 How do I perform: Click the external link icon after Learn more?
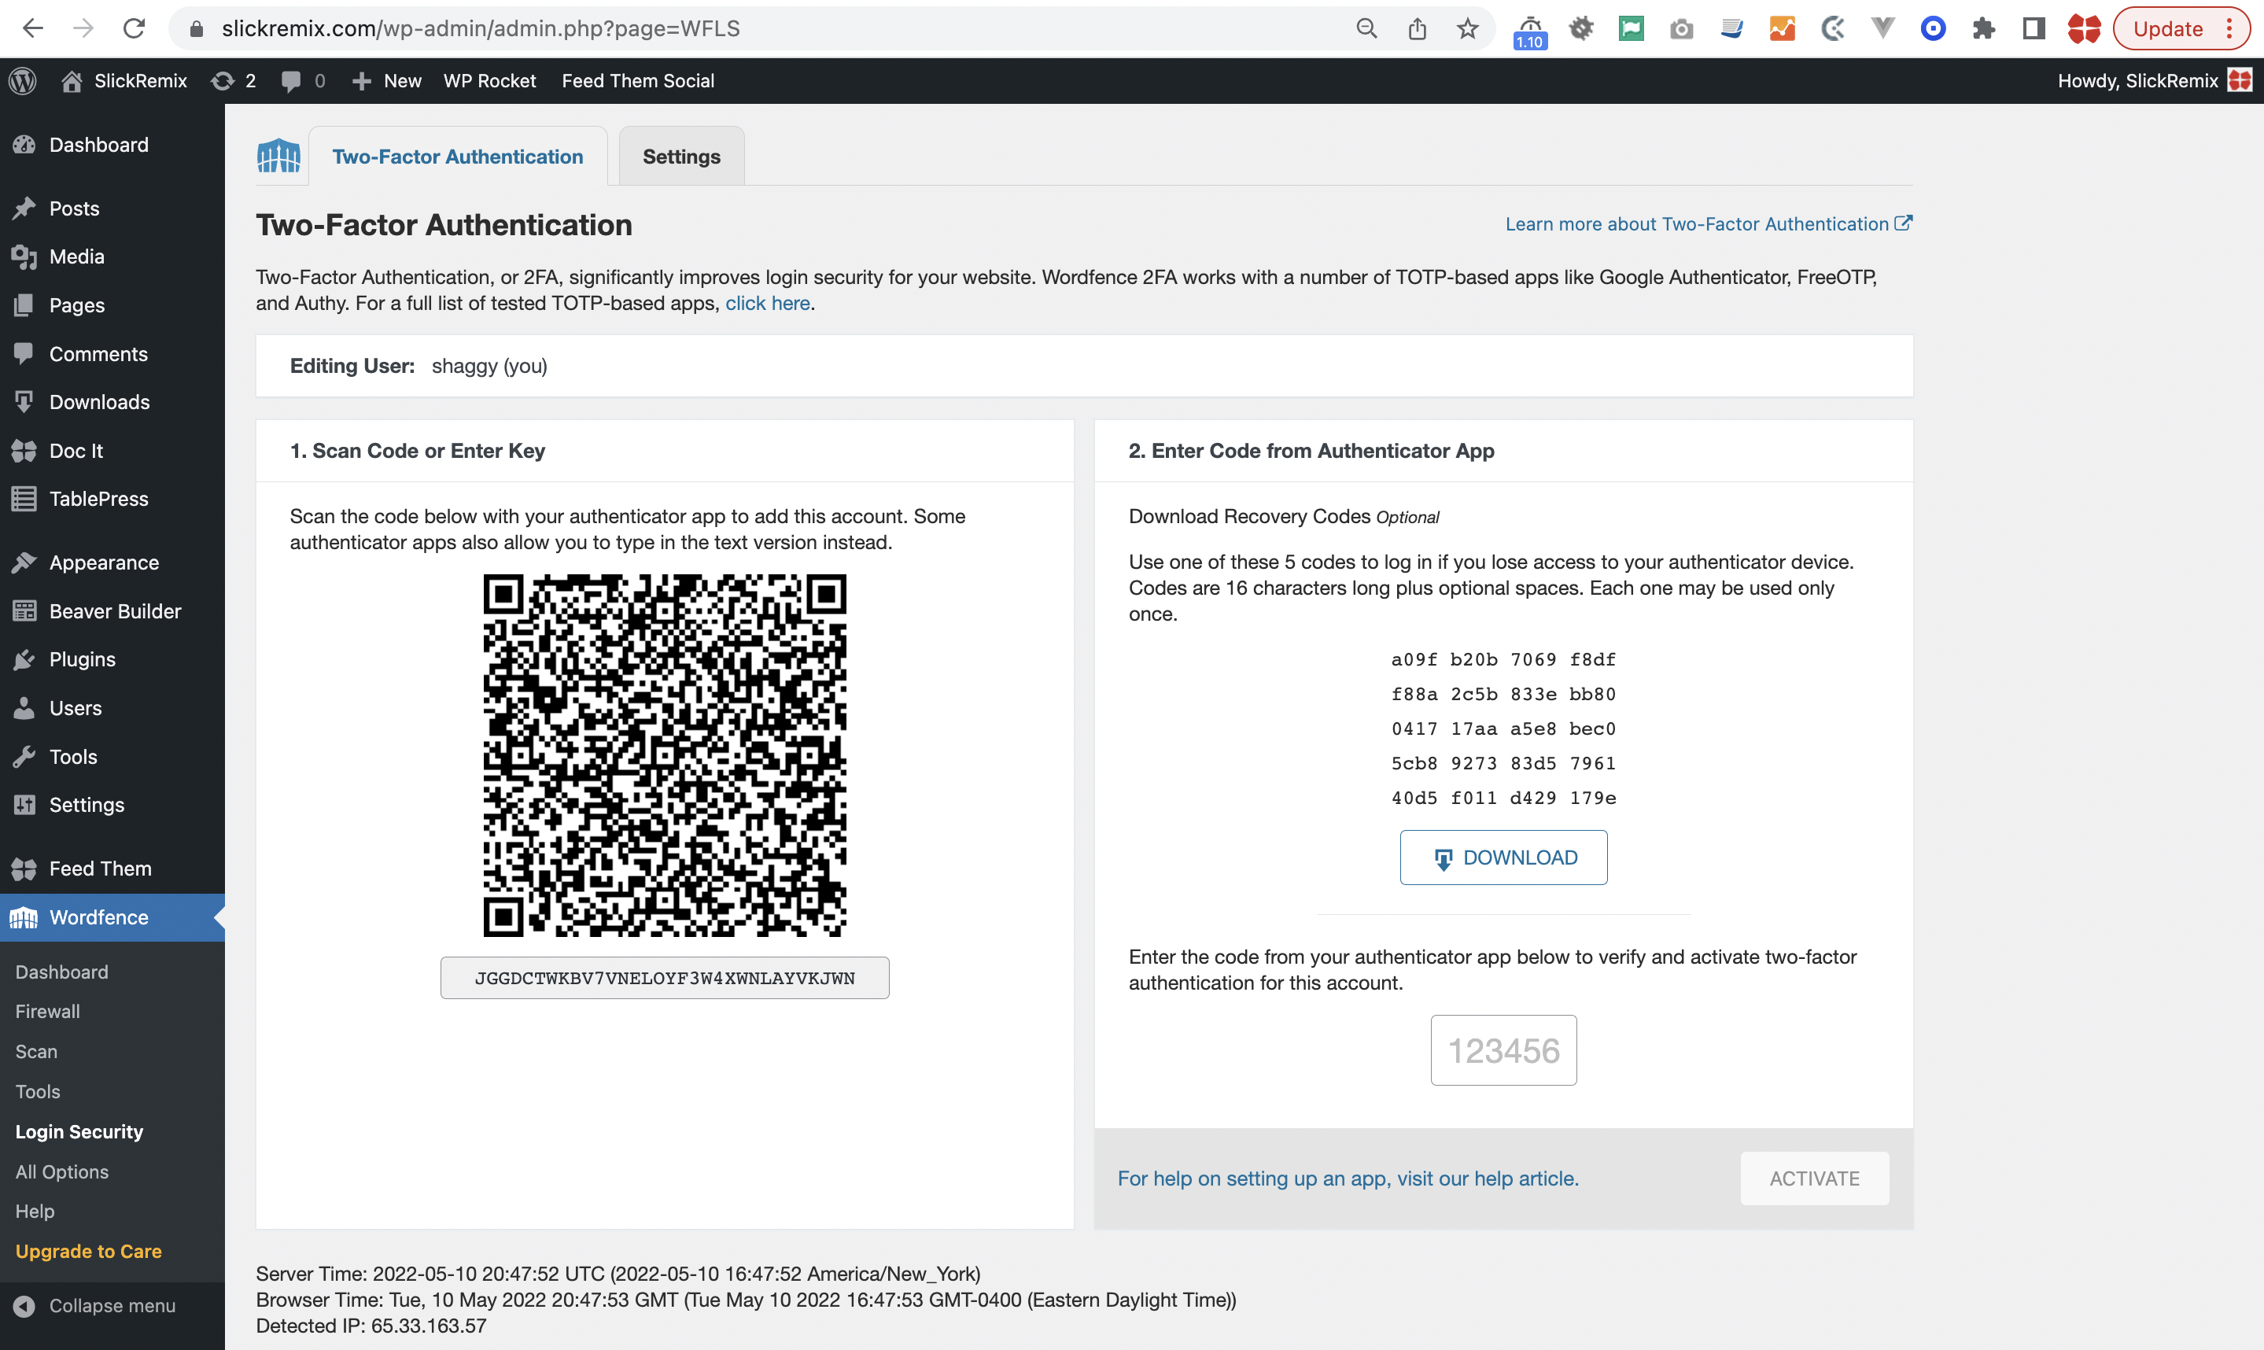(1904, 223)
